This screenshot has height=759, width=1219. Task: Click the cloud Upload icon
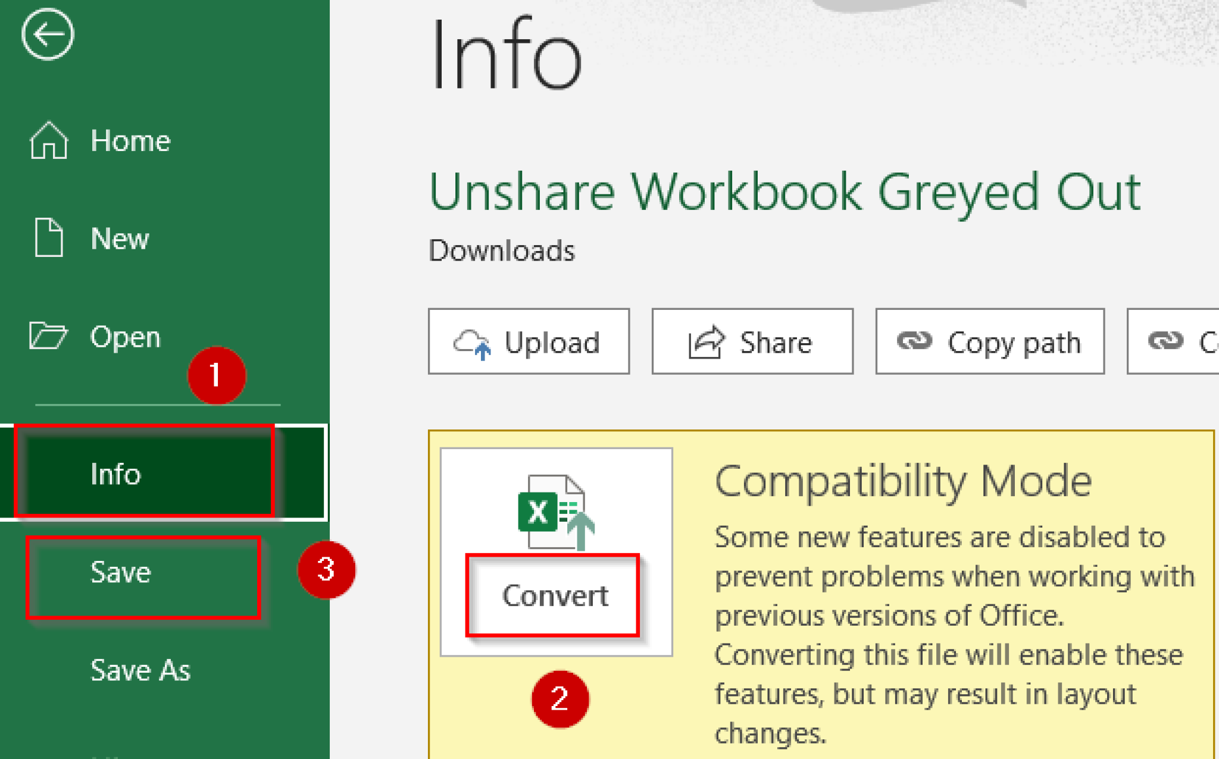(x=472, y=342)
